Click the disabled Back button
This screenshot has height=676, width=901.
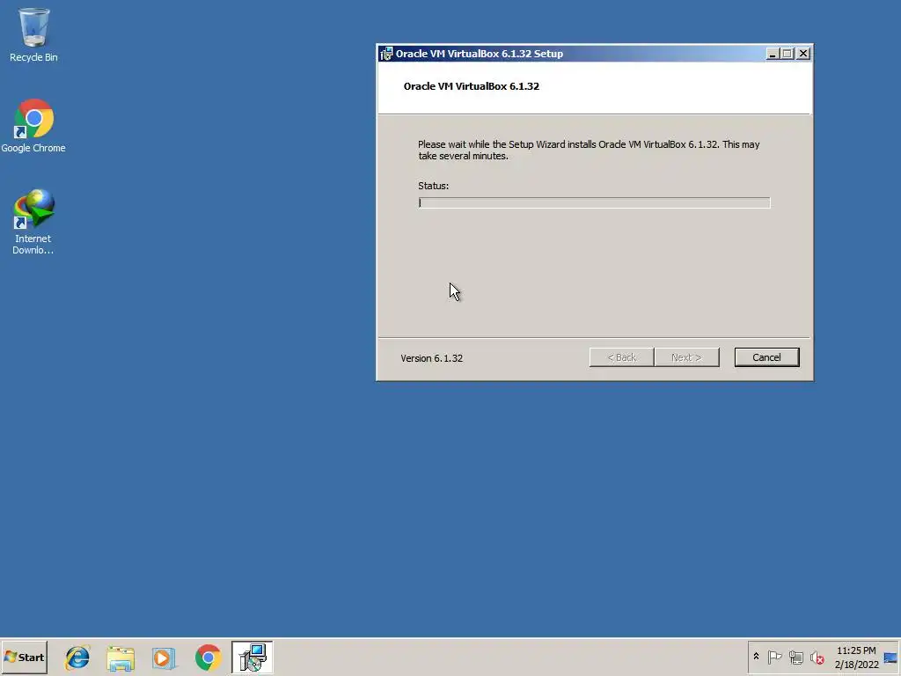click(x=622, y=357)
